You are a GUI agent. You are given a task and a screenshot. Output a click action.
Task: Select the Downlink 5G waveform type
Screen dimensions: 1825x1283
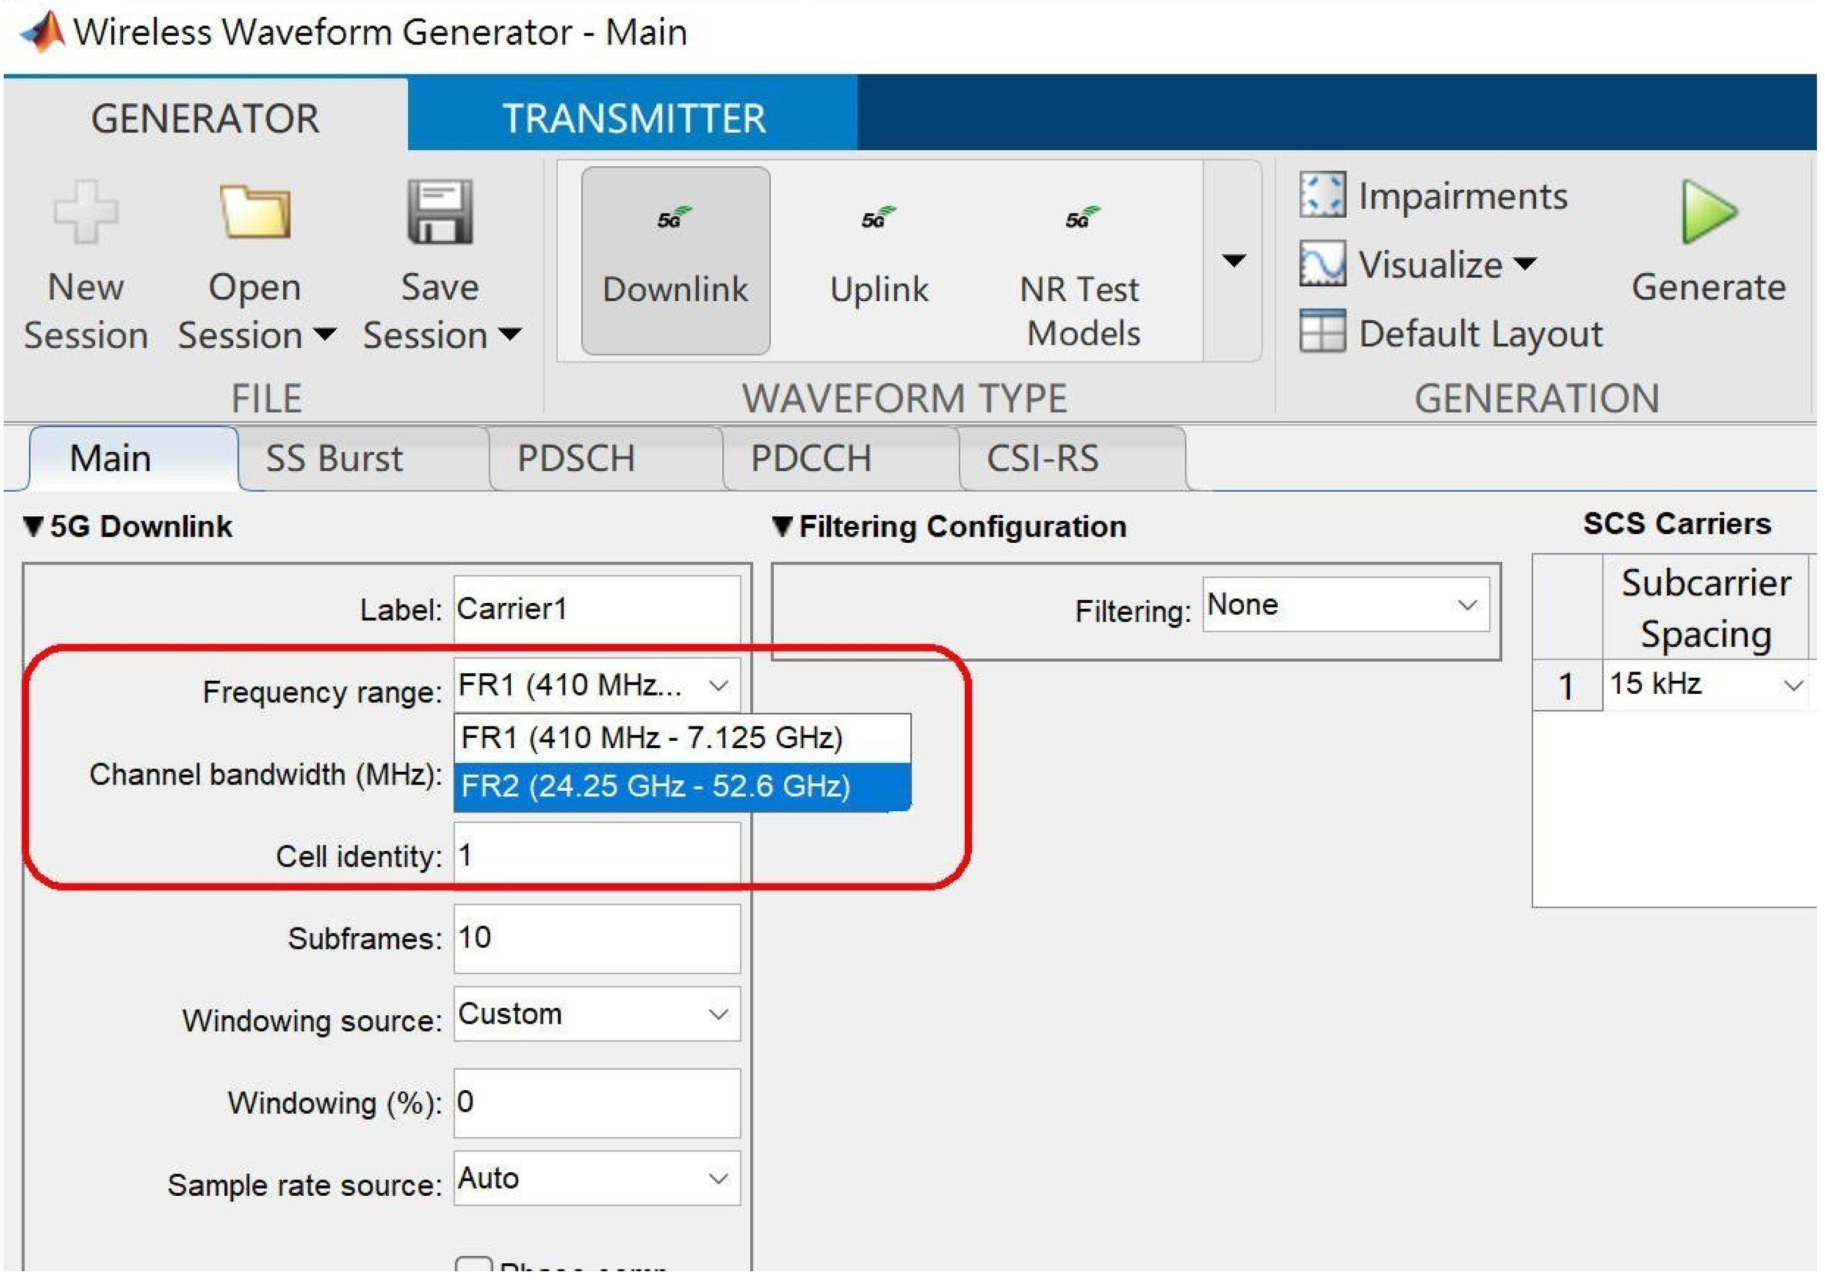click(675, 261)
